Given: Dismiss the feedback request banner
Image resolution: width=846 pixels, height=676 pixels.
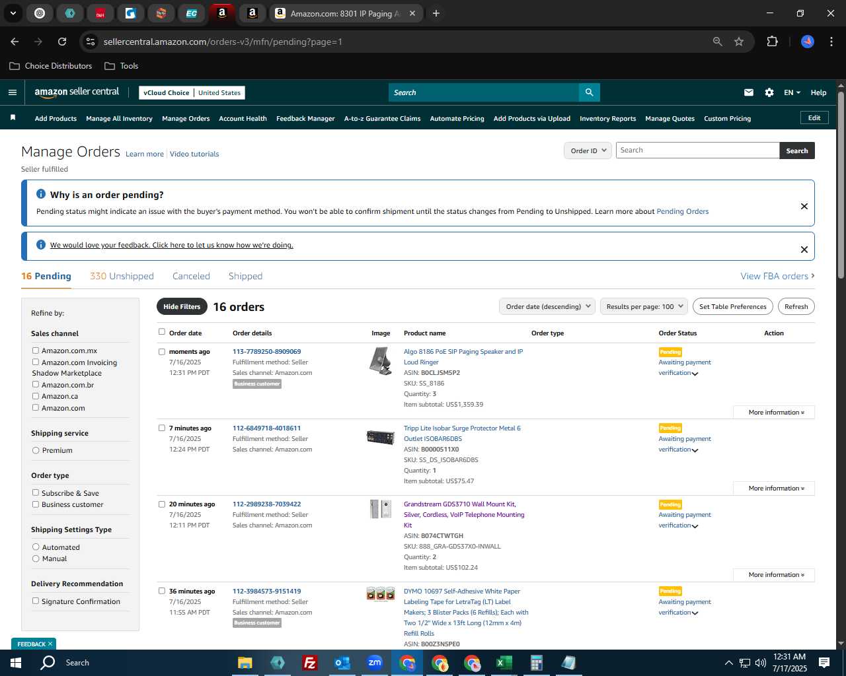Looking at the screenshot, I should pos(804,250).
